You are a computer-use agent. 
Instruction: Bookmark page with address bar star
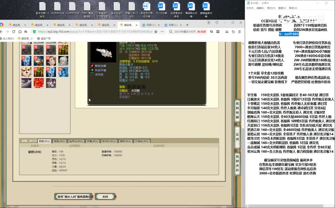click(x=156, y=31)
